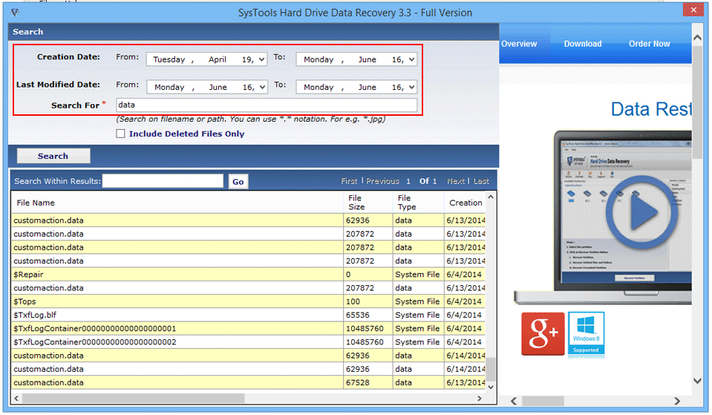Open Last Modified Date To dropdown
This screenshot has width=712, height=415.
411,87
